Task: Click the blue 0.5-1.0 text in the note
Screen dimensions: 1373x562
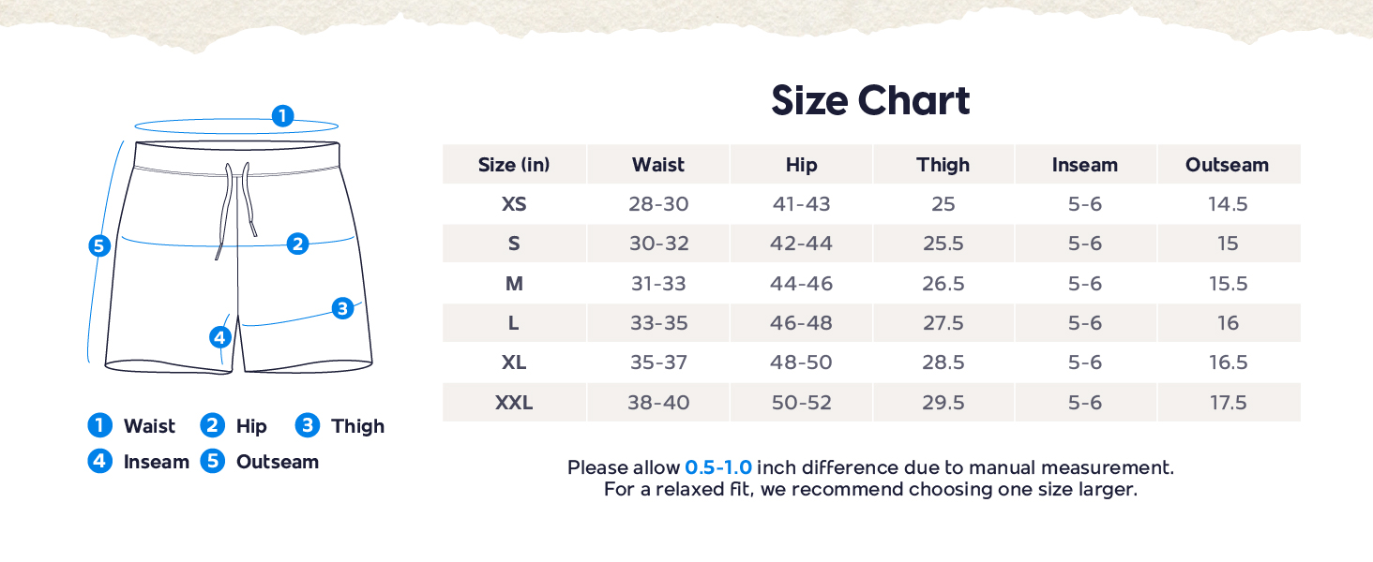Action: click(x=718, y=467)
